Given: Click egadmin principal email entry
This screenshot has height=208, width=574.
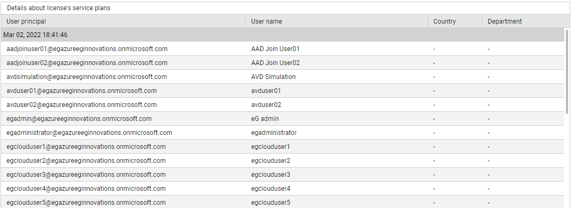Looking at the screenshot, I should point(79,119).
